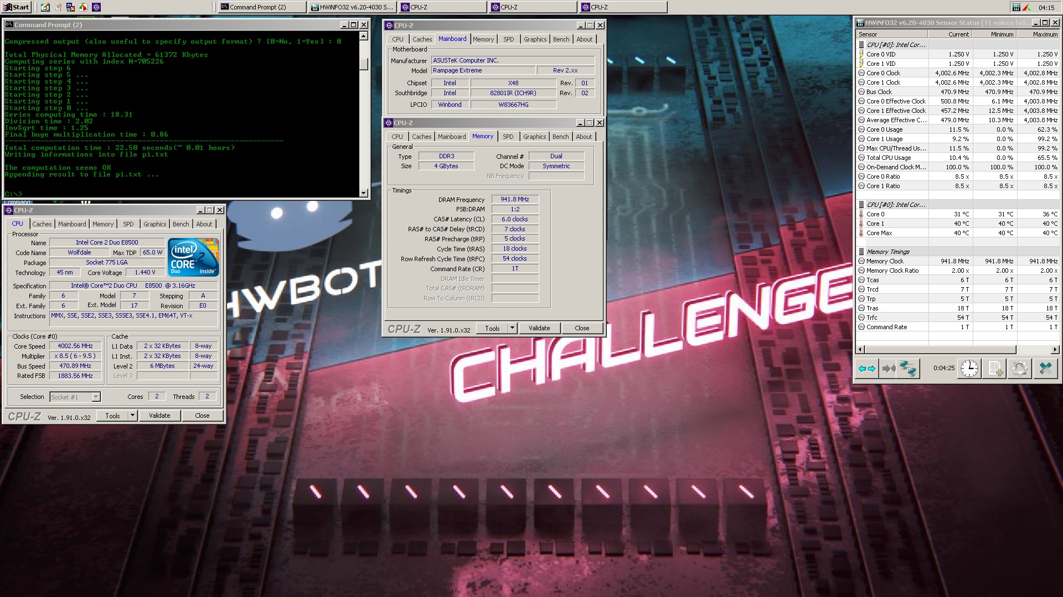Viewport: 1063px width, 597px height.
Task: Open Tools dropdown arrow in CPU tab CPU-Z window
Action: tap(132, 416)
